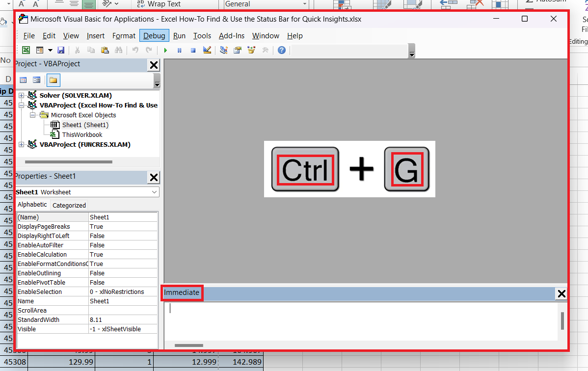
Task: Click the blue Help question mark icon
Action: (x=282, y=50)
